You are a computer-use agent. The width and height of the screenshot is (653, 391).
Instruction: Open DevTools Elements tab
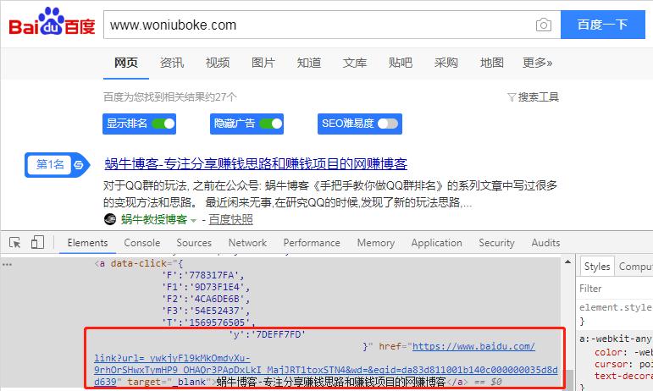point(87,243)
